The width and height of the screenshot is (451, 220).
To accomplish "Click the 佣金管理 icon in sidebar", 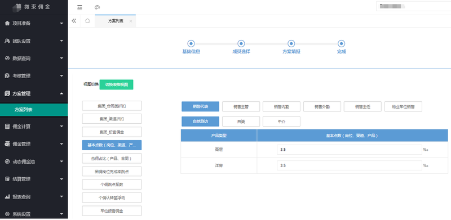I will tap(7, 144).
